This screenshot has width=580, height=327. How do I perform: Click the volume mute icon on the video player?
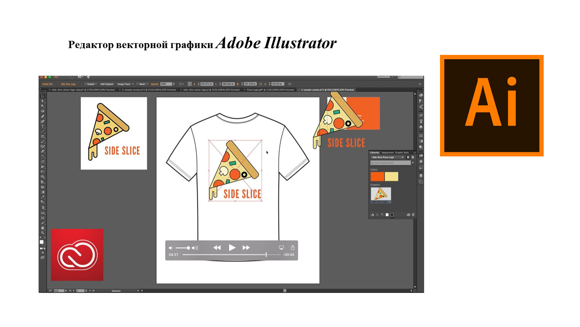click(171, 248)
